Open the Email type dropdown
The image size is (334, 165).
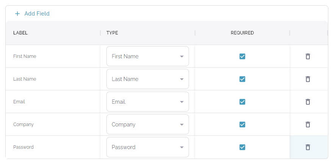[148, 102]
